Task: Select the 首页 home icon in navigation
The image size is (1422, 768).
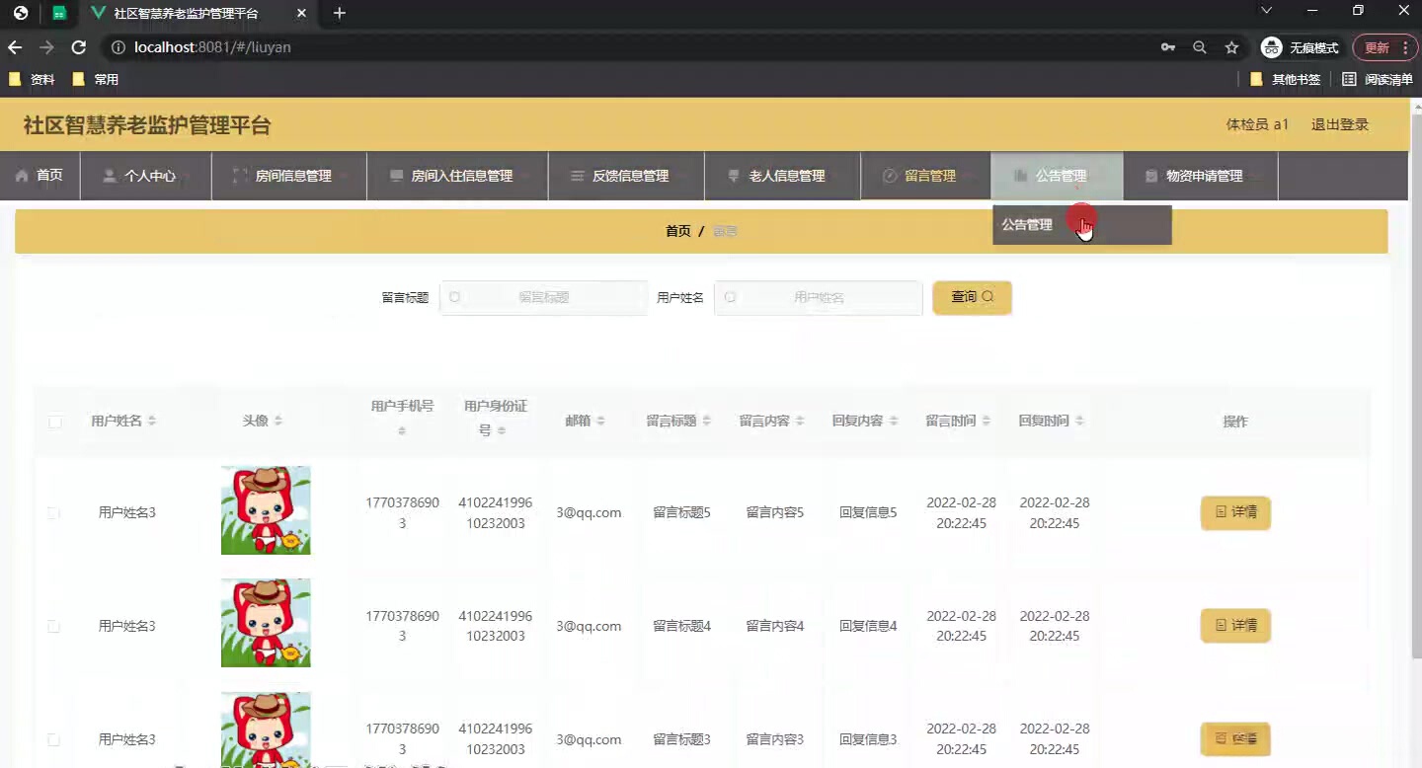Action: [x=23, y=175]
